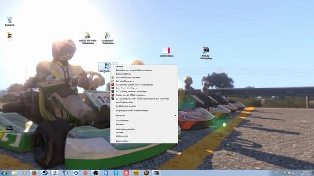Choose Öffnen in the context menu

click(144, 67)
